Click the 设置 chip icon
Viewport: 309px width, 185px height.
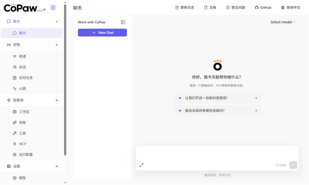click(x=9, y=166)
